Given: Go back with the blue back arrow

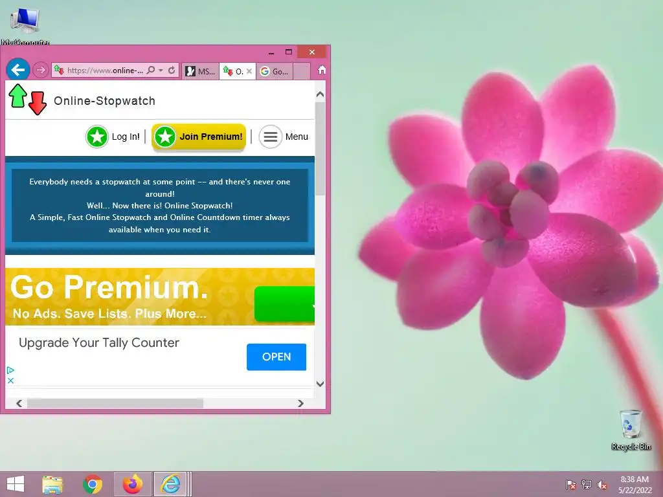Looking at the screenshot, I should click(x=17, y=70).
